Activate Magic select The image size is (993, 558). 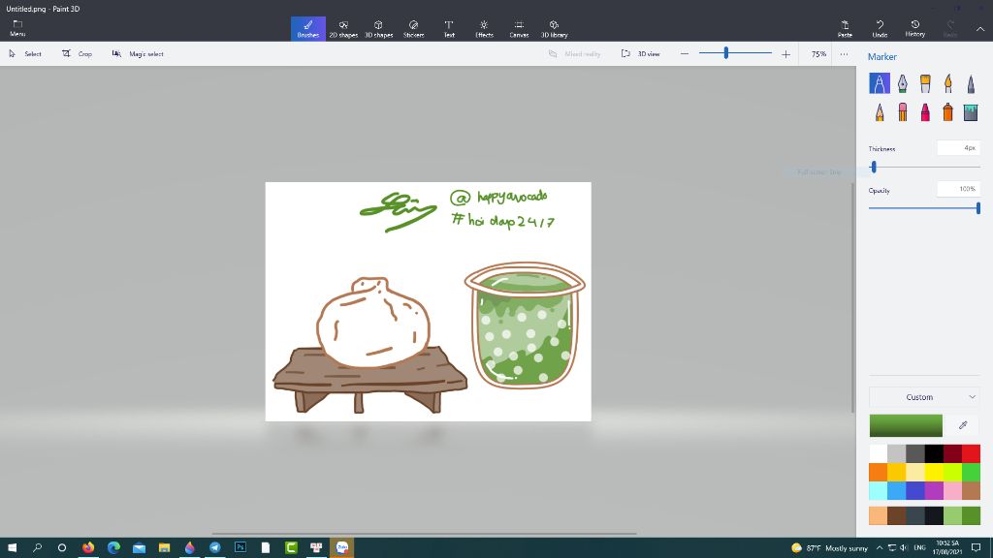coord(138,54)
